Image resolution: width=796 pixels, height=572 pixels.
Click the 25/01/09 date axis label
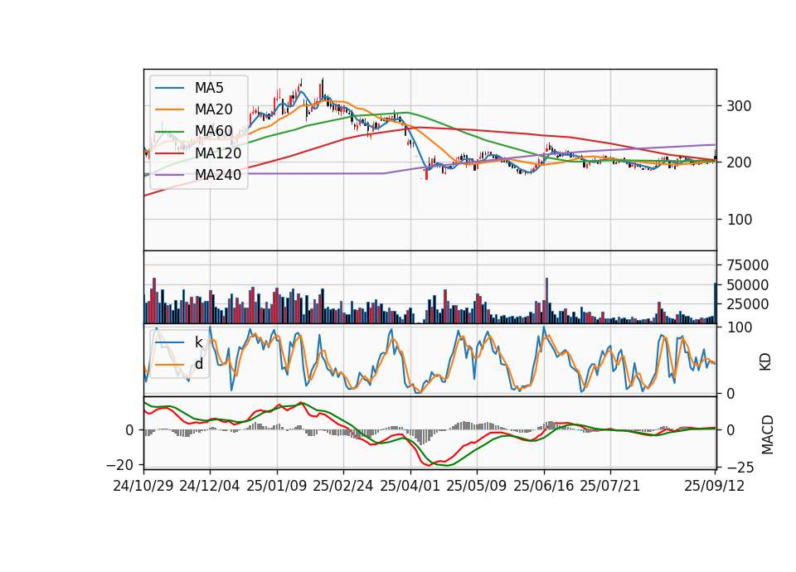tap(277, 487)
